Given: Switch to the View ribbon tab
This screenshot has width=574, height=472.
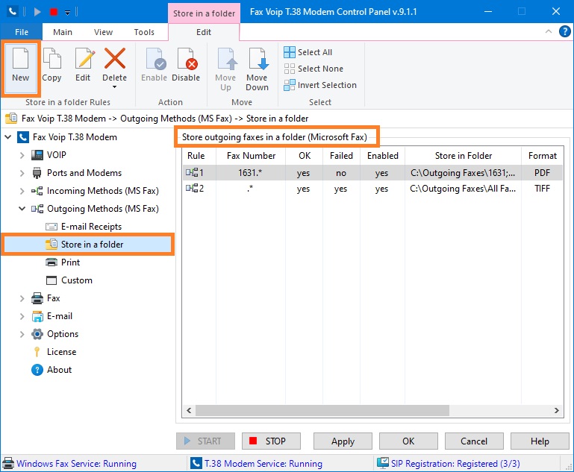Looking at the screenshot, I should pyautogui.click(x=103, y=32).
